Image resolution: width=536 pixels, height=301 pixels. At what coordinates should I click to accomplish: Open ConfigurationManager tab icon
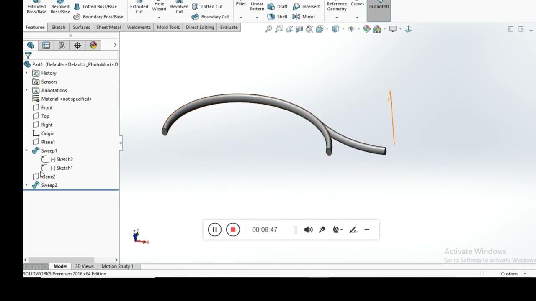(62, 45)
